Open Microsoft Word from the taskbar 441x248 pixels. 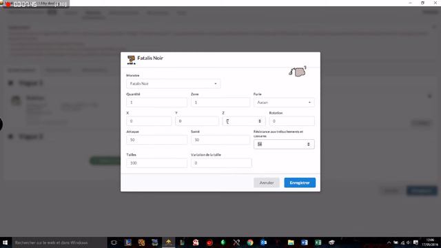(305, 242)
